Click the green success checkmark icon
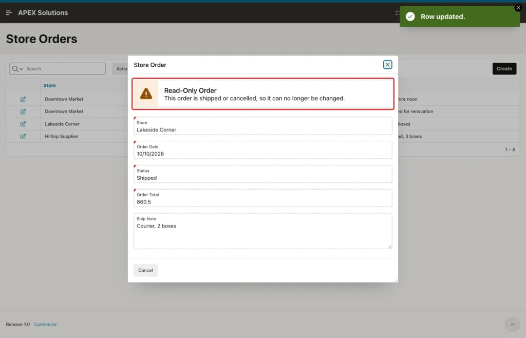526x338 pixels. point(410,16)
